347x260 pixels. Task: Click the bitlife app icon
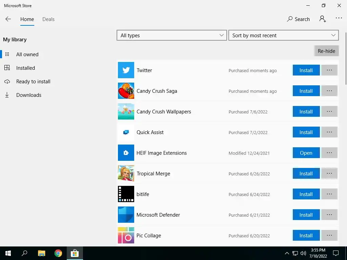[x=126, y=194]
